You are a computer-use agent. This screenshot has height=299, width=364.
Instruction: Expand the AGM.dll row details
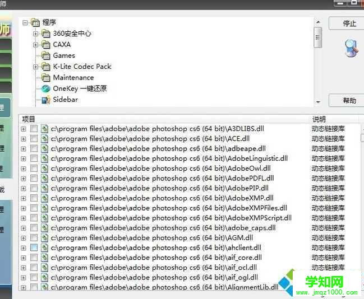click(x=24, y=239)
